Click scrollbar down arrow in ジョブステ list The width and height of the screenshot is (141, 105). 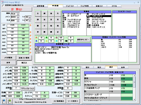click(x=134, y=99)
